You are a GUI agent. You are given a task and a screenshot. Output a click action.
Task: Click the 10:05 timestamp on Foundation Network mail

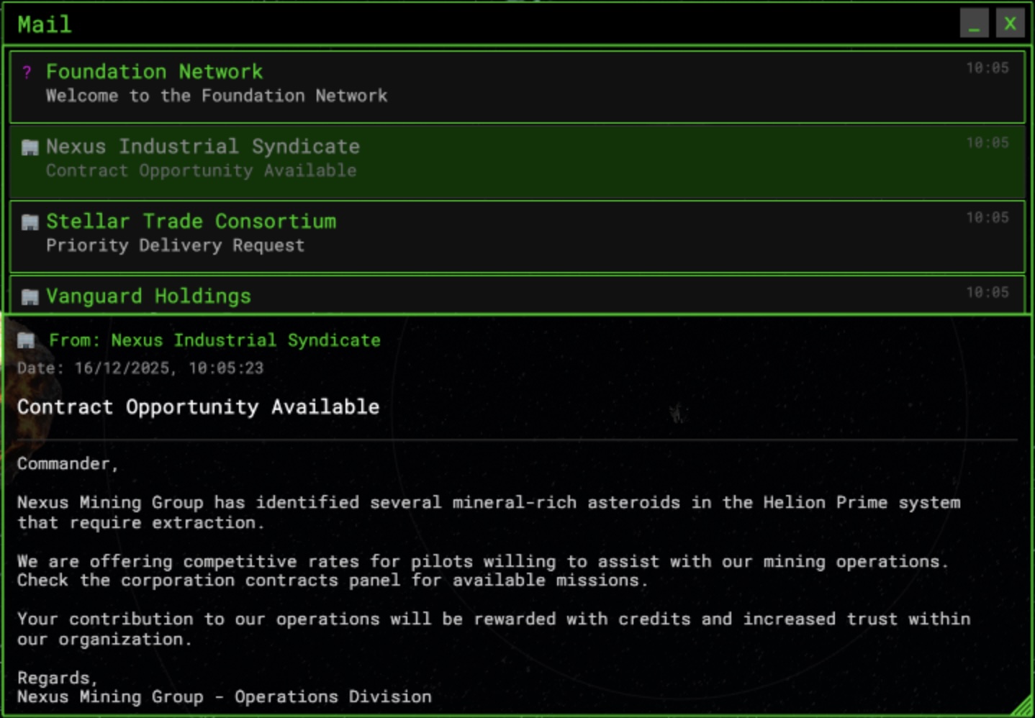[987, 68]
